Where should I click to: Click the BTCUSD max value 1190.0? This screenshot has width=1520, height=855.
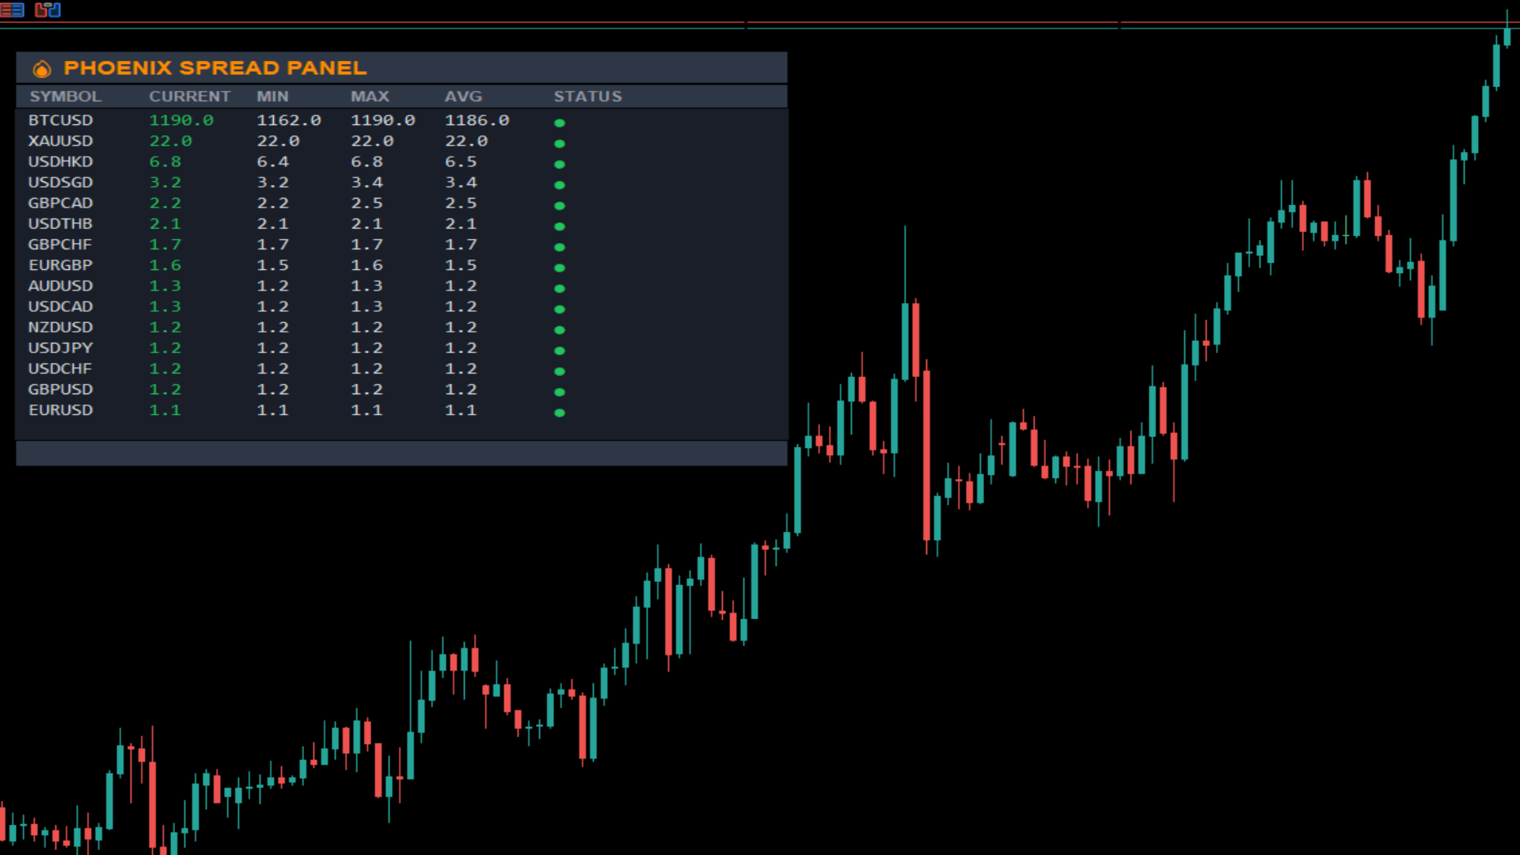click(x=382, y=120)
